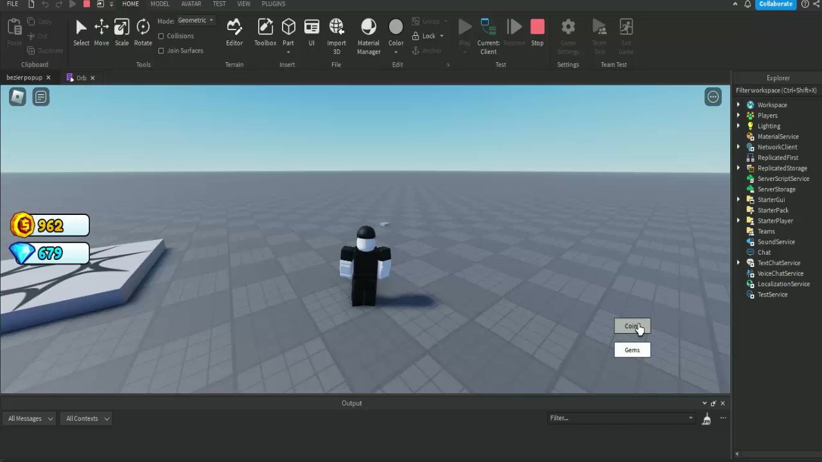The height and width of the screenshot is (462, 822).
Task: Click the Coins button in game
Action: pyautogui.click(x=632, y=326)
